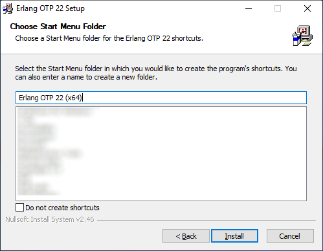This screenshot has height=251, width=323.
Task: Go to previous step with Back button
Action: coord(186,236)
